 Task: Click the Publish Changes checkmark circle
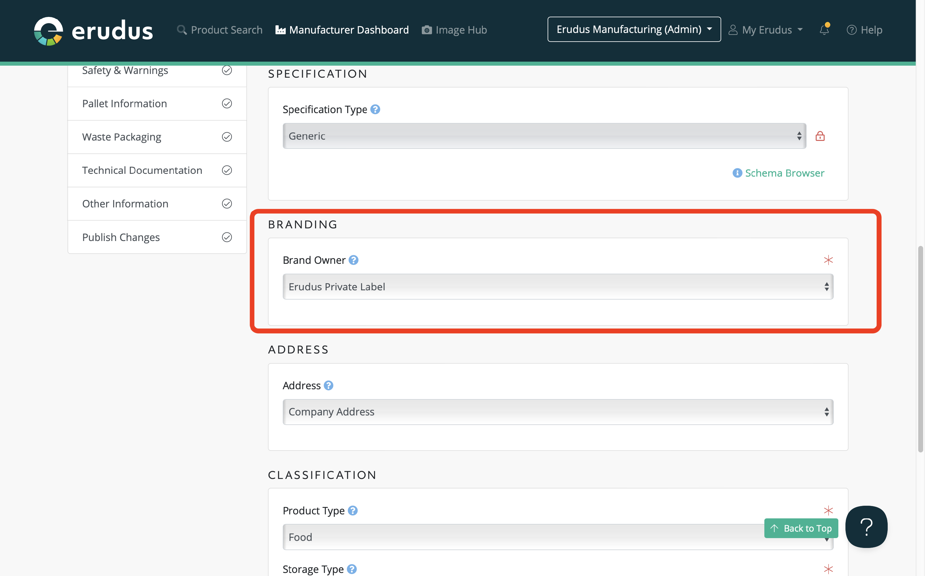click(x=227, y=237)
